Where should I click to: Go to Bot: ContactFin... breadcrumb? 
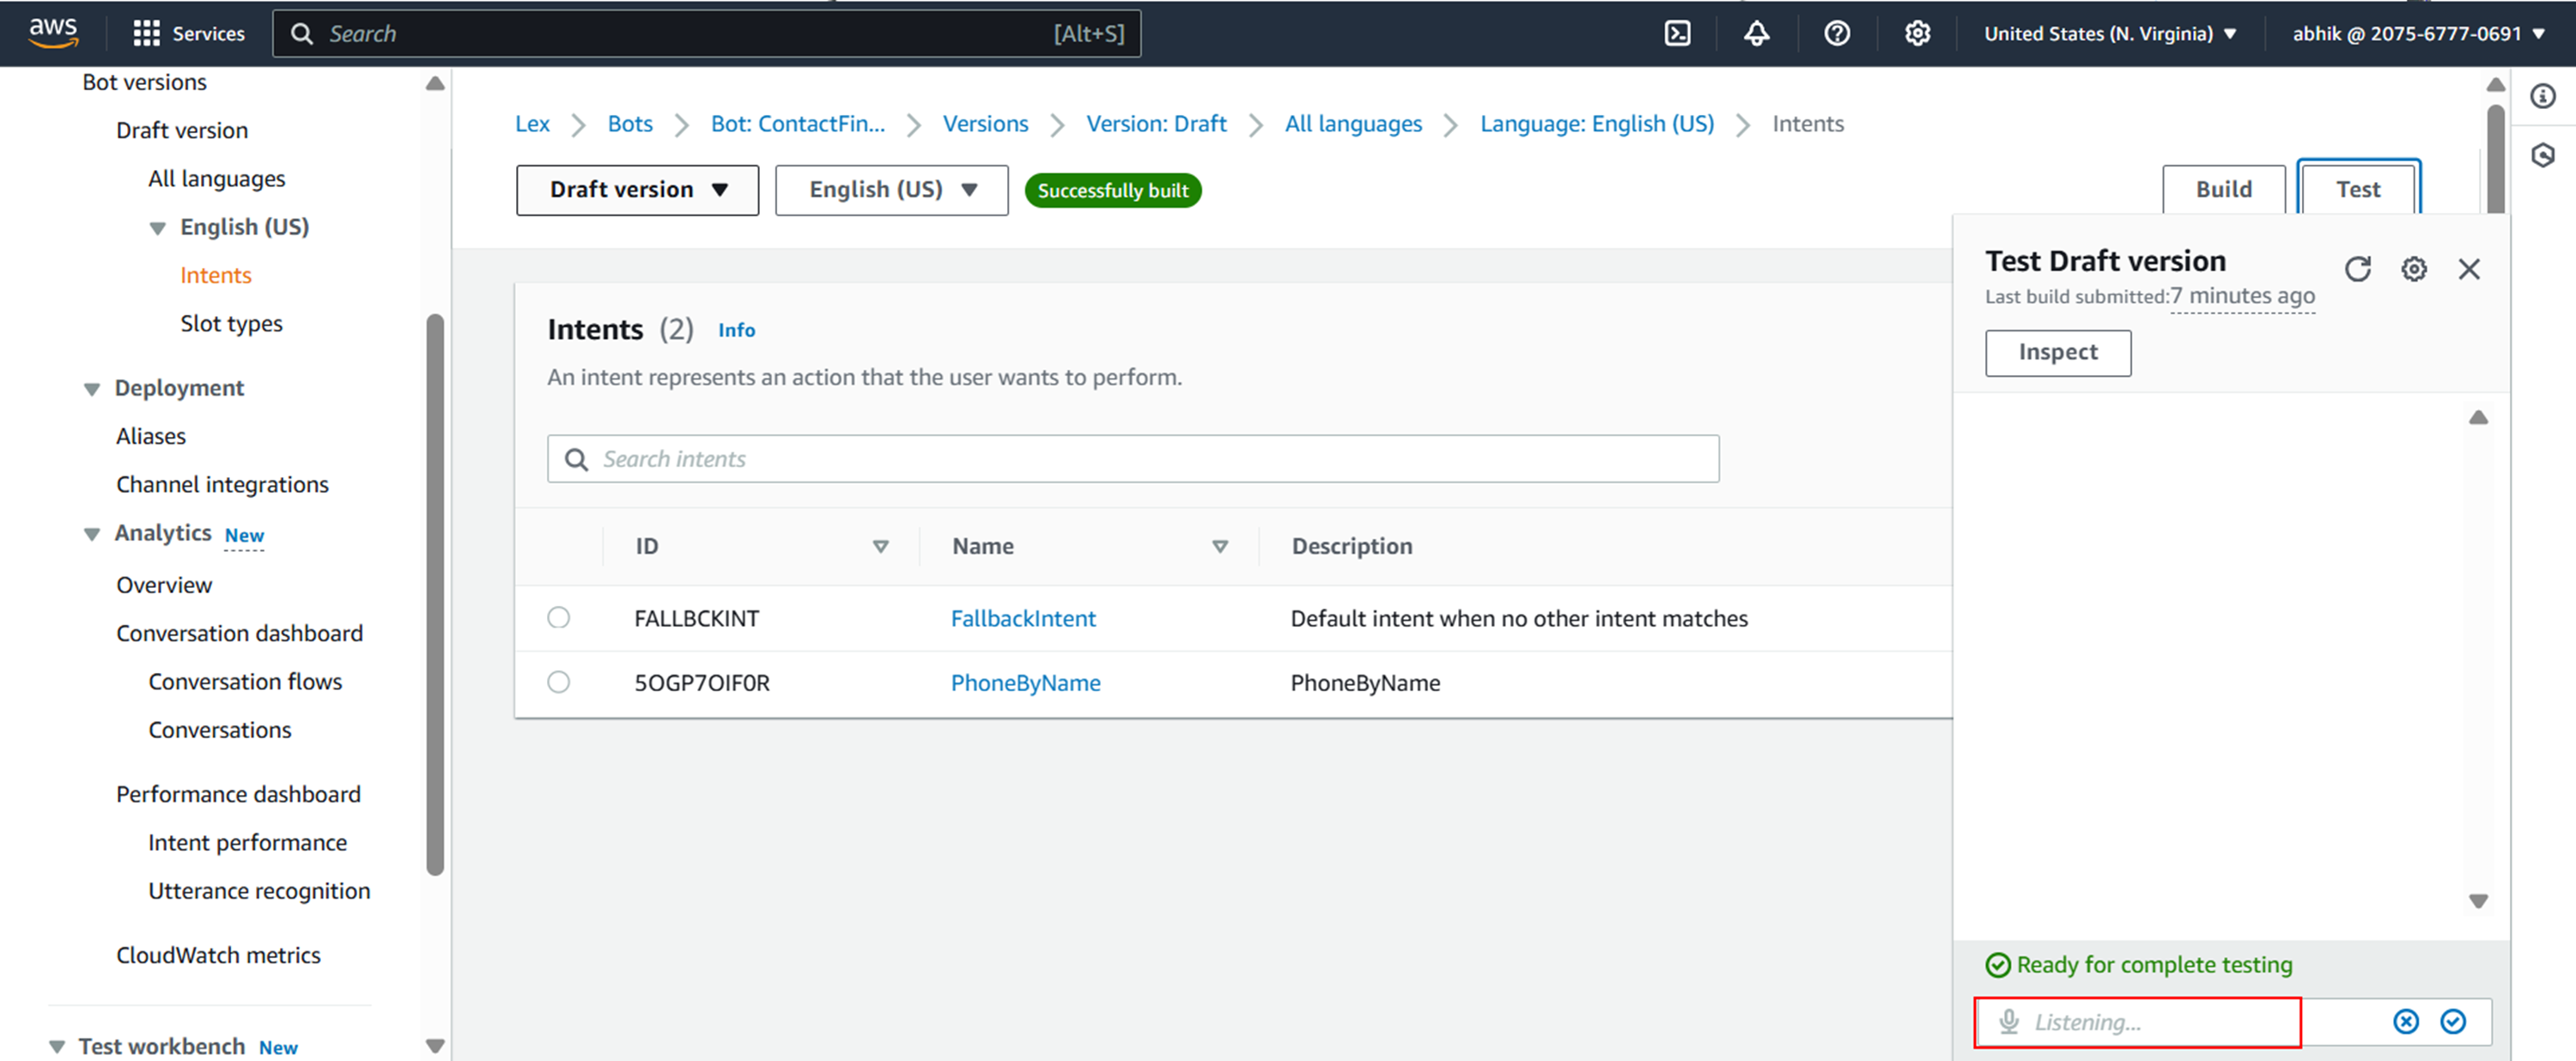point(797,124)
